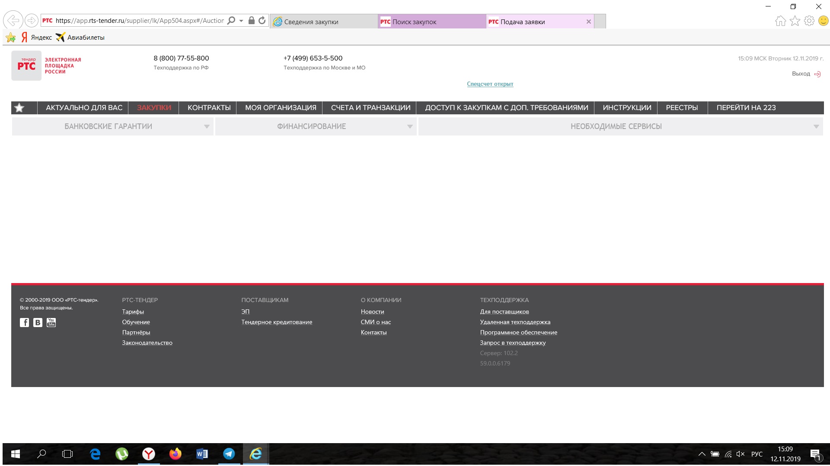Viewport: 830px width, 466px height.
Task: Open the СЧЕТА И ТРАНЗАКЦИИ menu item
Action: coord(370,108)
